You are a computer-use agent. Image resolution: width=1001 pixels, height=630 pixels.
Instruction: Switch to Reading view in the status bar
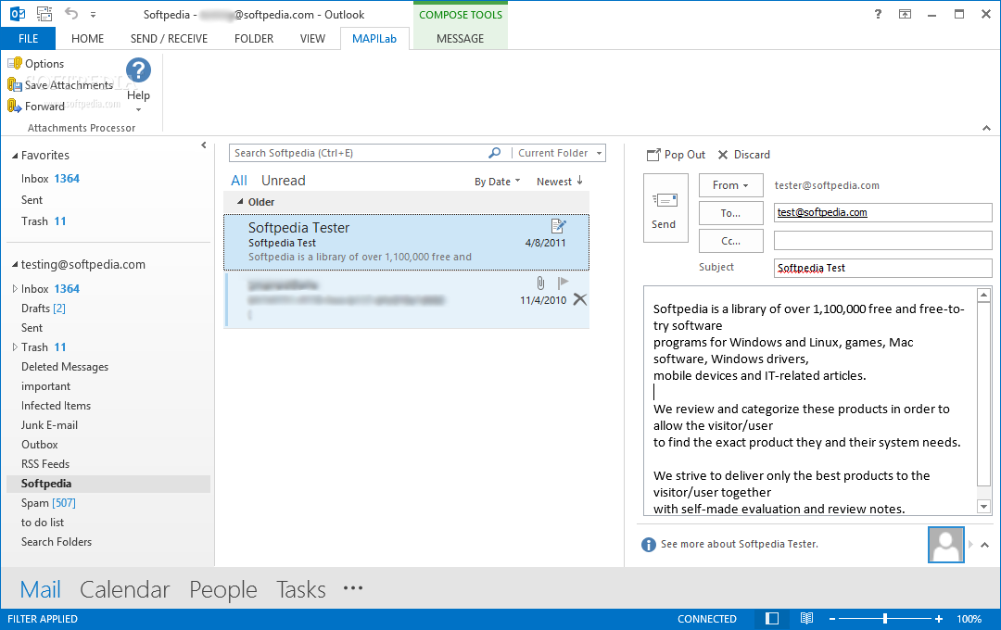807,619
